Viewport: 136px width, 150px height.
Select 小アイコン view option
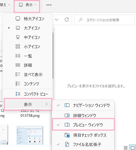tap(28, 47)
